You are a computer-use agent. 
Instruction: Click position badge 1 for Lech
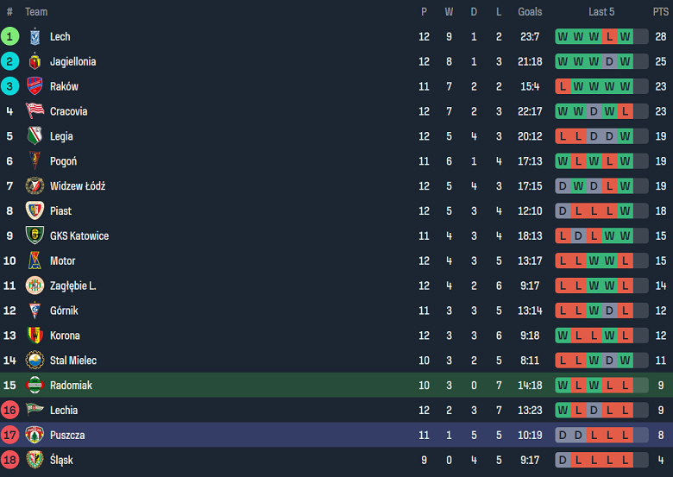(9, 36)
